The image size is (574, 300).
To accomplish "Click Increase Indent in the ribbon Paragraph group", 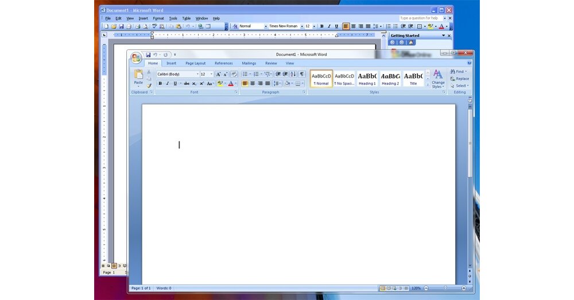I will coord(285,74).
